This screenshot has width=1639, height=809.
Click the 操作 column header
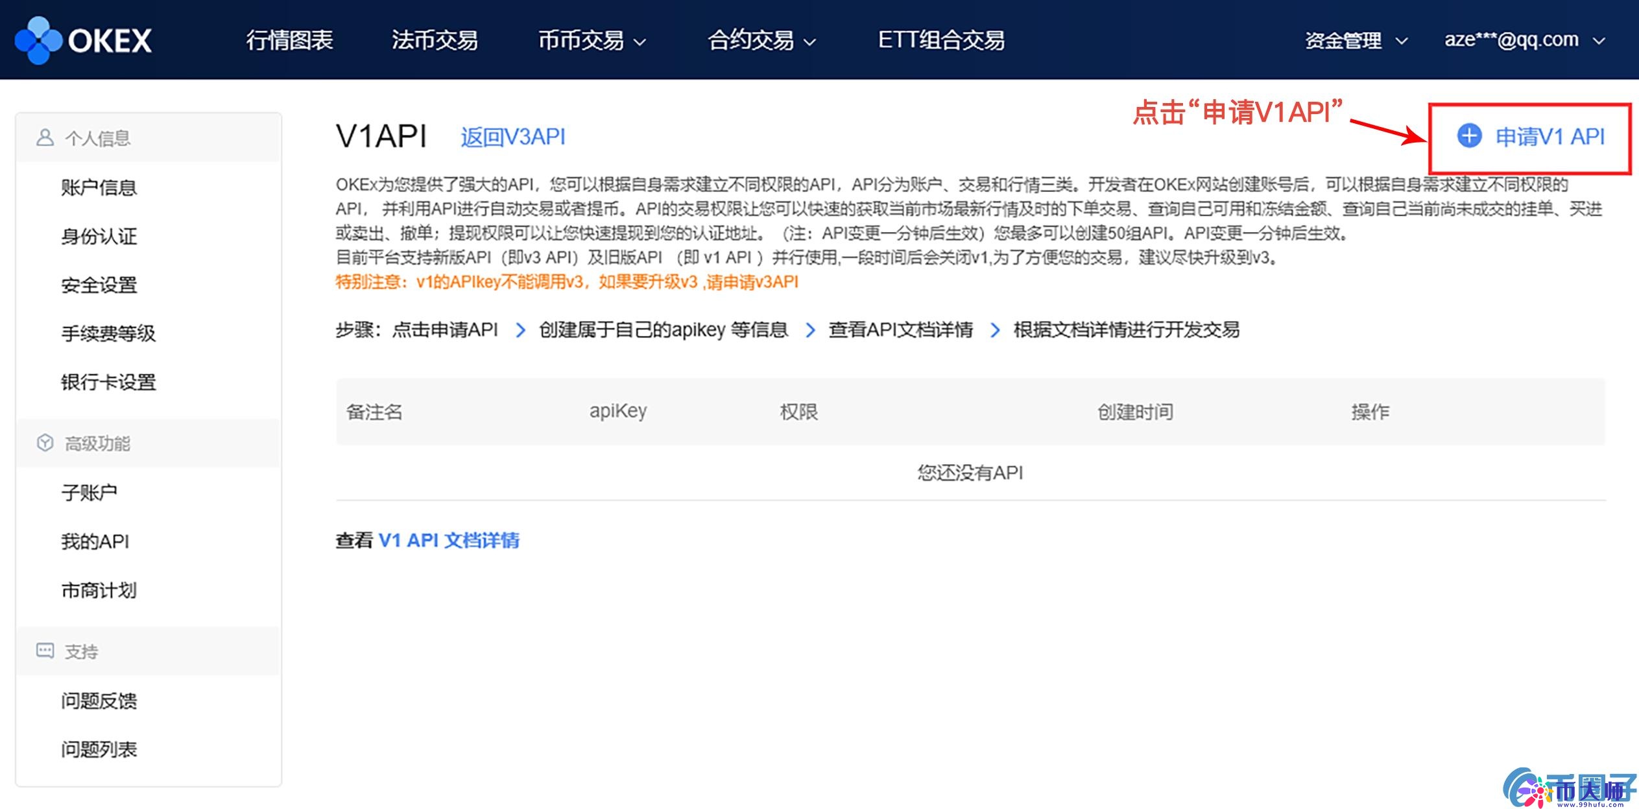1370,411
